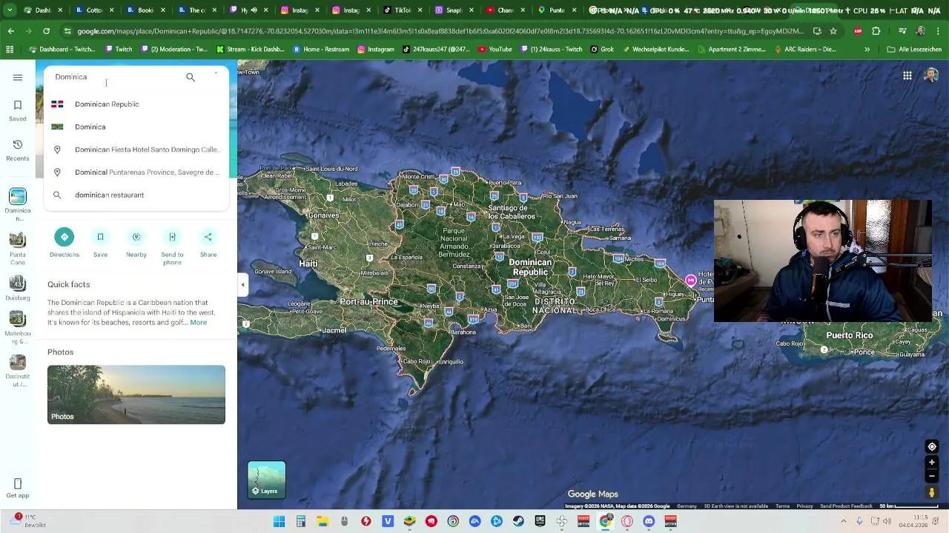Click Send Product Feedback link
The width and height of the screenshot is (949, 533).
(x=846, y=506)
